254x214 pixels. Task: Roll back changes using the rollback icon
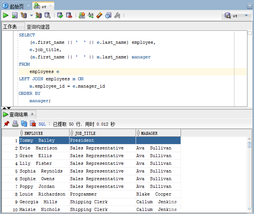click(69, 15)
